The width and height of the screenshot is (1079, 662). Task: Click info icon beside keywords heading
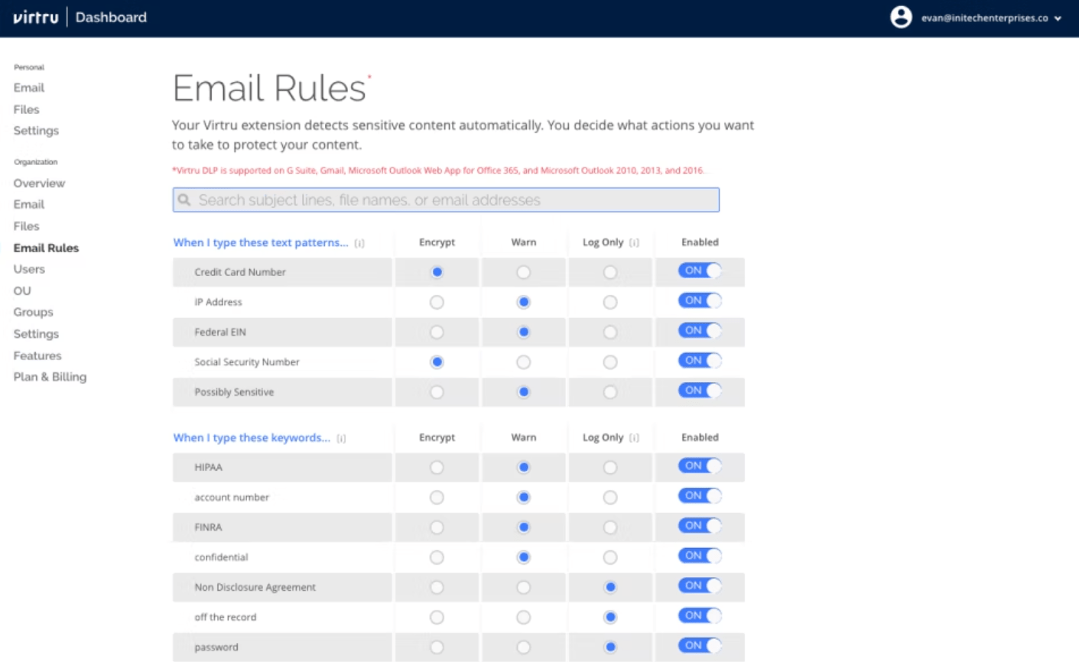(x=341, y=439)
